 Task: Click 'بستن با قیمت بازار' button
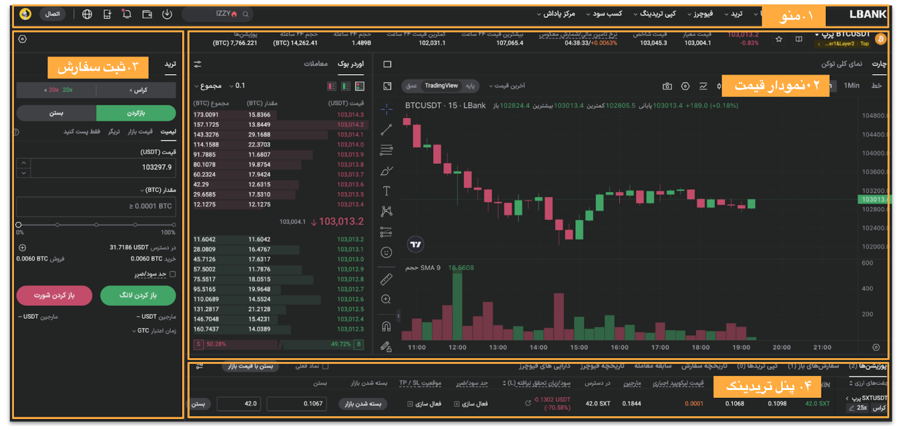tap(250, 366)
